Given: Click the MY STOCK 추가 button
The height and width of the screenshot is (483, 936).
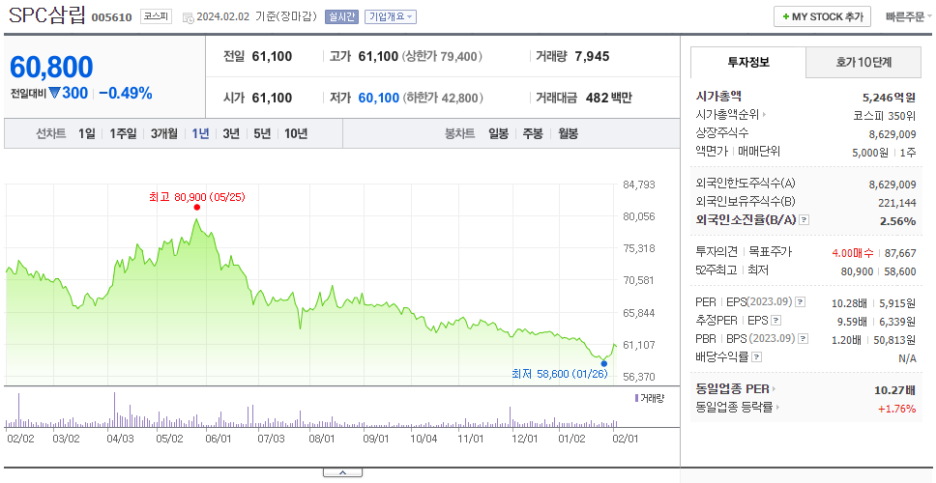Looking at the screenshot, I should point(823,16).
